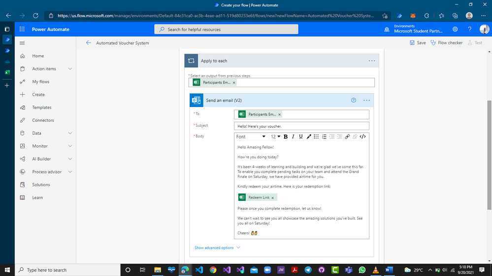Click the Power Automate title in header
The image size is (492, 276).
pyautogui.click(x=51, y=29)
